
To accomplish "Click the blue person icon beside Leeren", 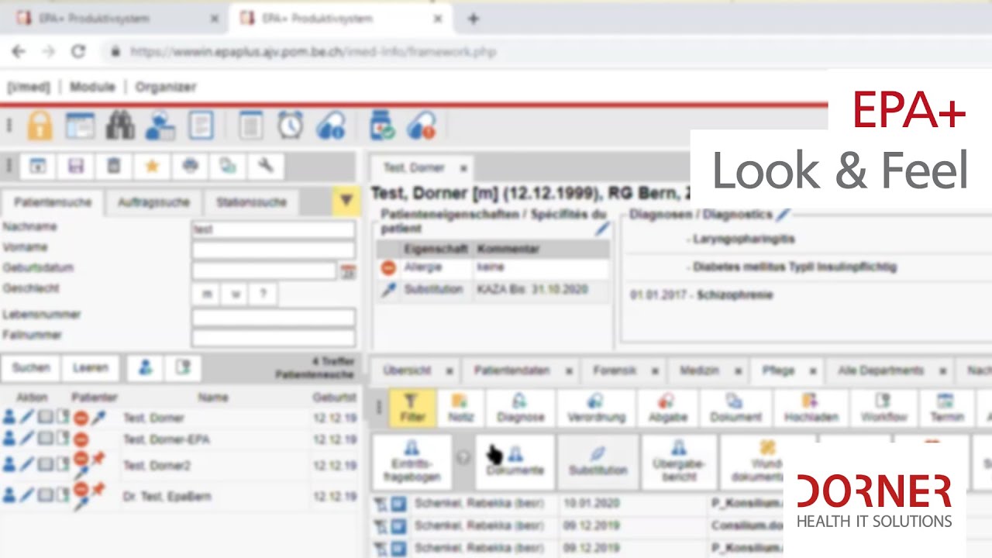I will coord(146,367).
